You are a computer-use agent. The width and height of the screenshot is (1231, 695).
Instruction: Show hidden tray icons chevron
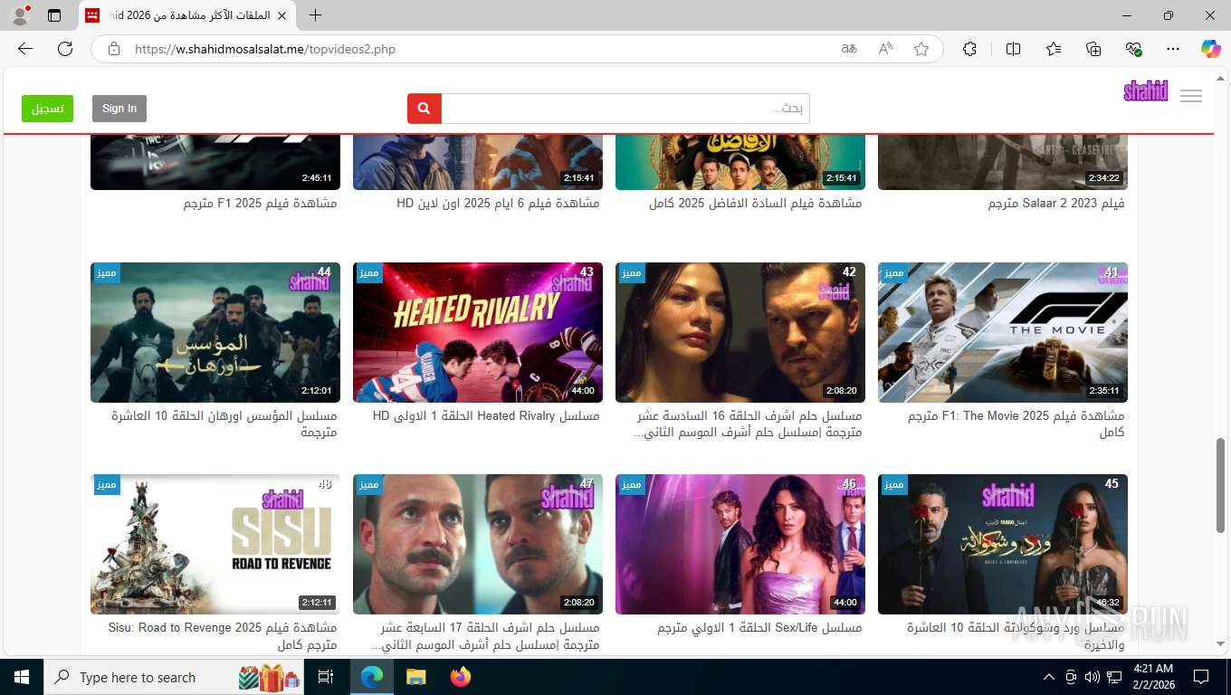coord(1049,677)
